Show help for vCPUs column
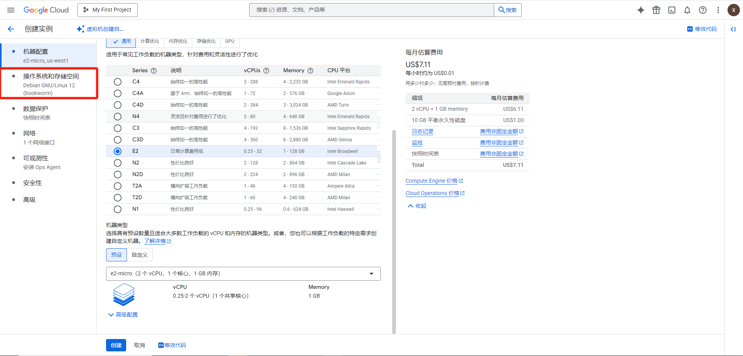The width and height of the screenshot is (743, 356). pos(266,71)
